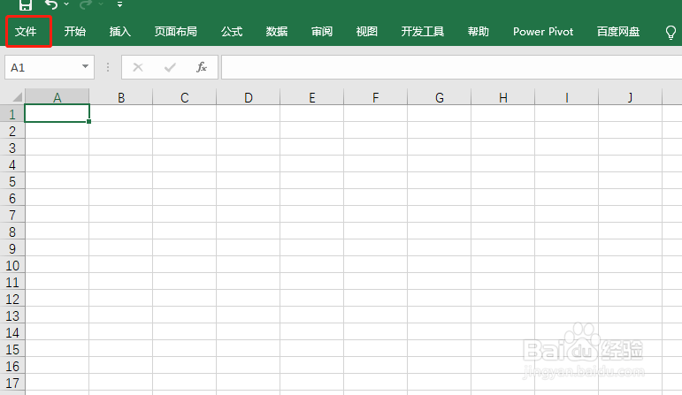This screenshot has width=682, height=395.
Task: Select row 12 header
Action: point(12,299)
